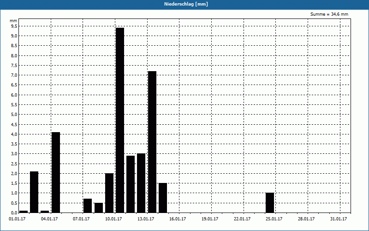Image resolution: width=369 pixels, height=231 pixels.
Task: Select the 0,5 mm bar
Action: (x=99, y=208)
